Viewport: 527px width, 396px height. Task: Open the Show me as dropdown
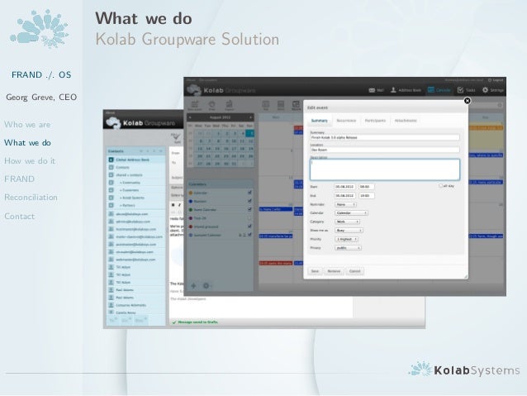(x=349, y=231)
